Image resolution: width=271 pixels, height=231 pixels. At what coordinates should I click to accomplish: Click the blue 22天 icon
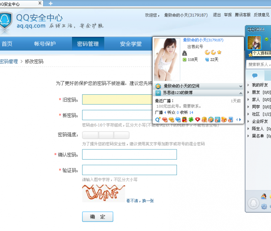pos(207,60)
